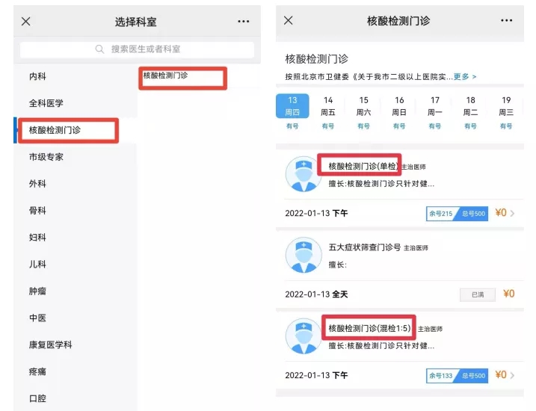Tap the doctor avatar for 五大症状筛查门诊号

304,255
